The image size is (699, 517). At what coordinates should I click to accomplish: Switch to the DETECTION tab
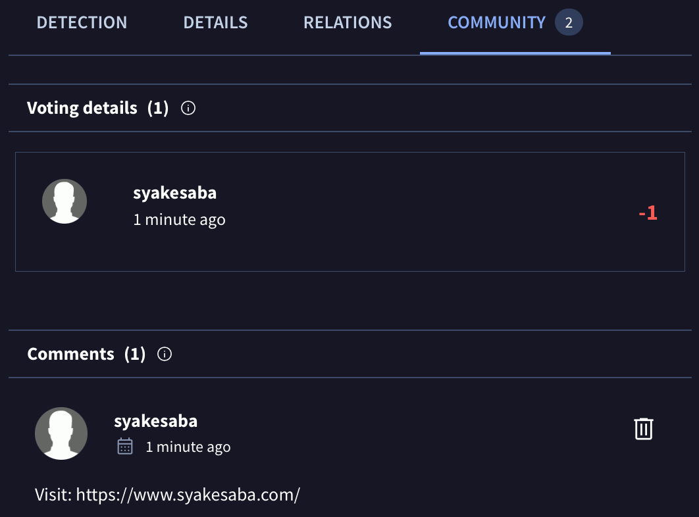pyautogui.click(x=82, y=22)
